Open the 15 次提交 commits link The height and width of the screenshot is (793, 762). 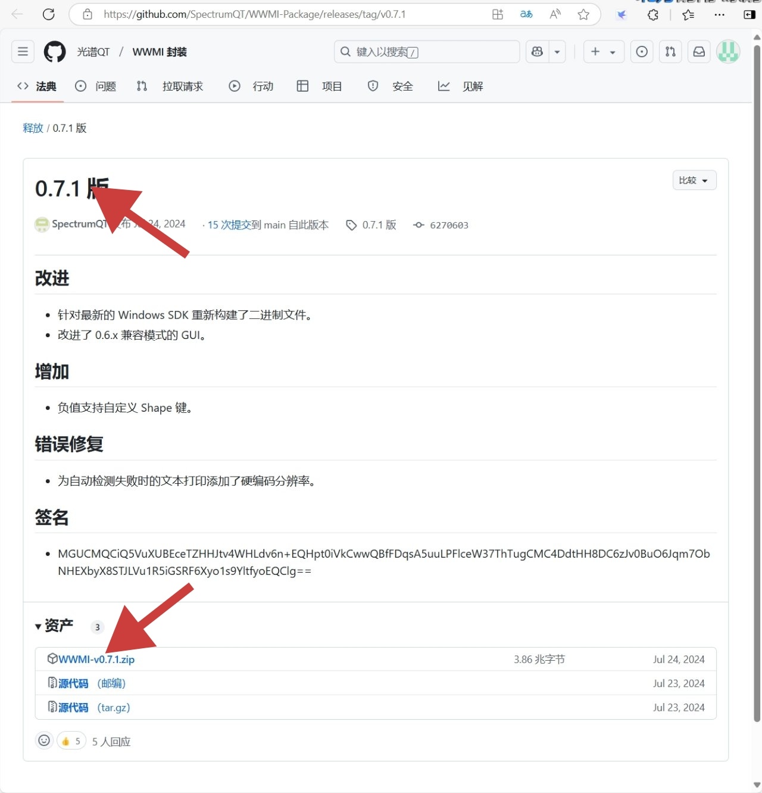[229, 225]
